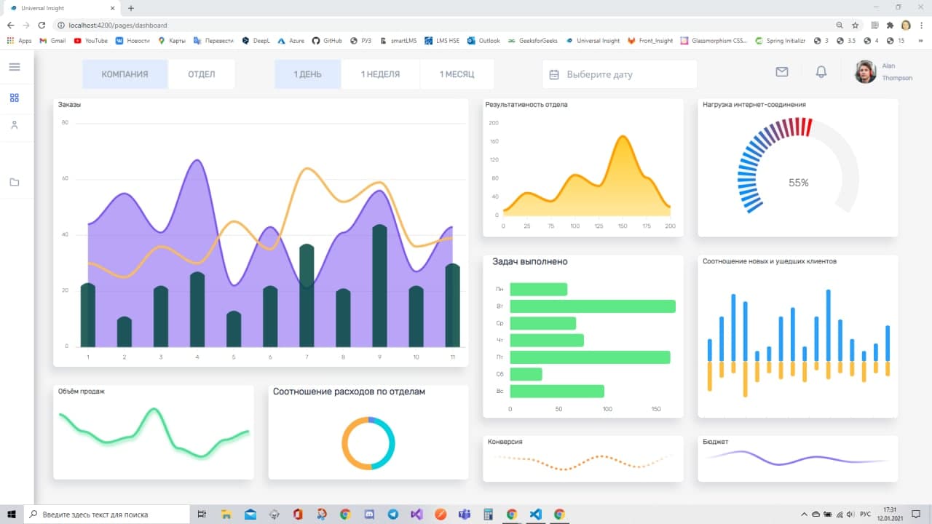Open Visual Studio Code from the taskbar
Image resolution: width=932 pixels, height=524 pixels.
(535, 514)
